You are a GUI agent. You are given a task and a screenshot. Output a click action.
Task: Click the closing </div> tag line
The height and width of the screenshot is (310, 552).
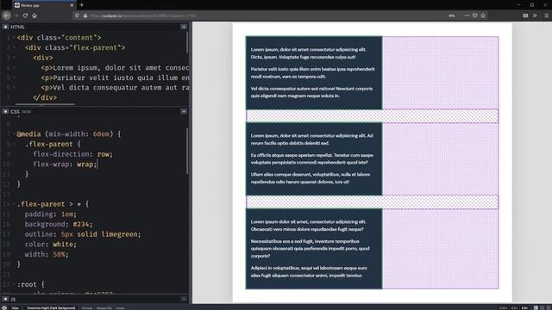(x=45, y=97)
